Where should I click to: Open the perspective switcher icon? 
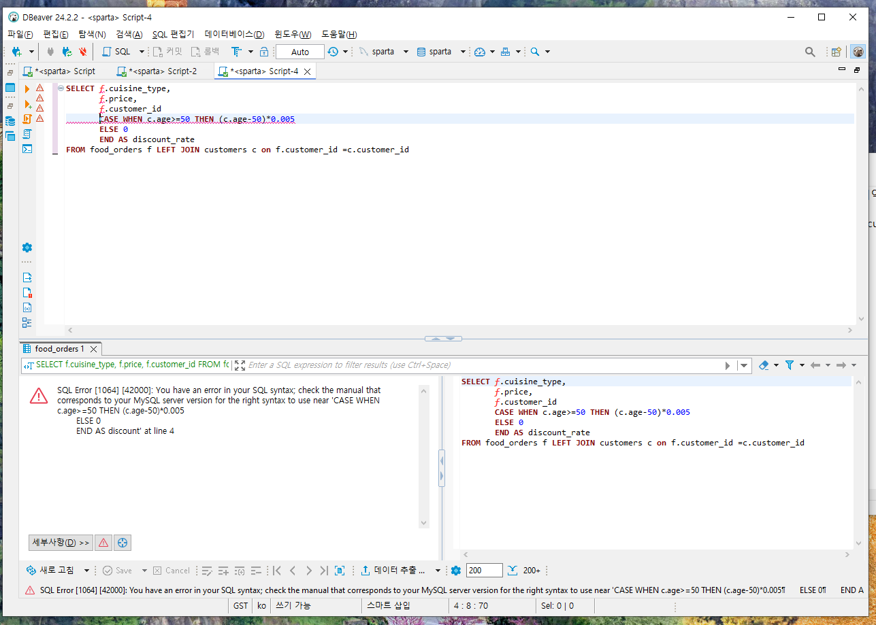pyautogui.click(x=837, y=52)
